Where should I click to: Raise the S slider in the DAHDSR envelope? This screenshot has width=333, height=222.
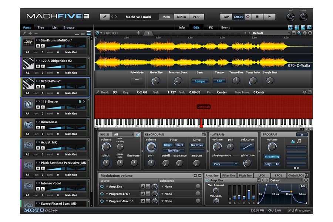coord(249,189)
